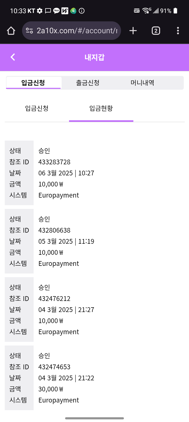Open the 입금신청 sub-tab

coord(37,108)
